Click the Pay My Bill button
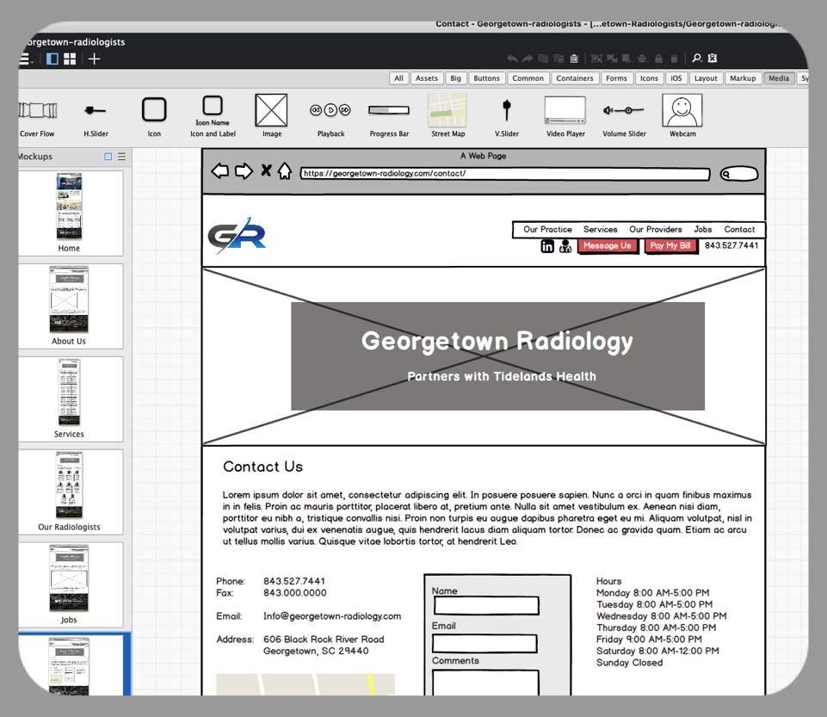Viewport: 827px width, 717px height. pos(670,246)
